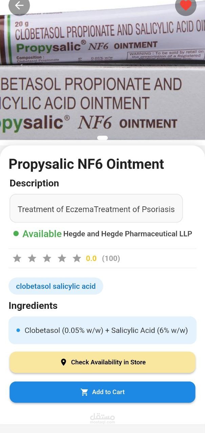Open the Hegde and Hegde Pharmaceutical LLP link
Viewport: 205px width, 433px height.
127,234
